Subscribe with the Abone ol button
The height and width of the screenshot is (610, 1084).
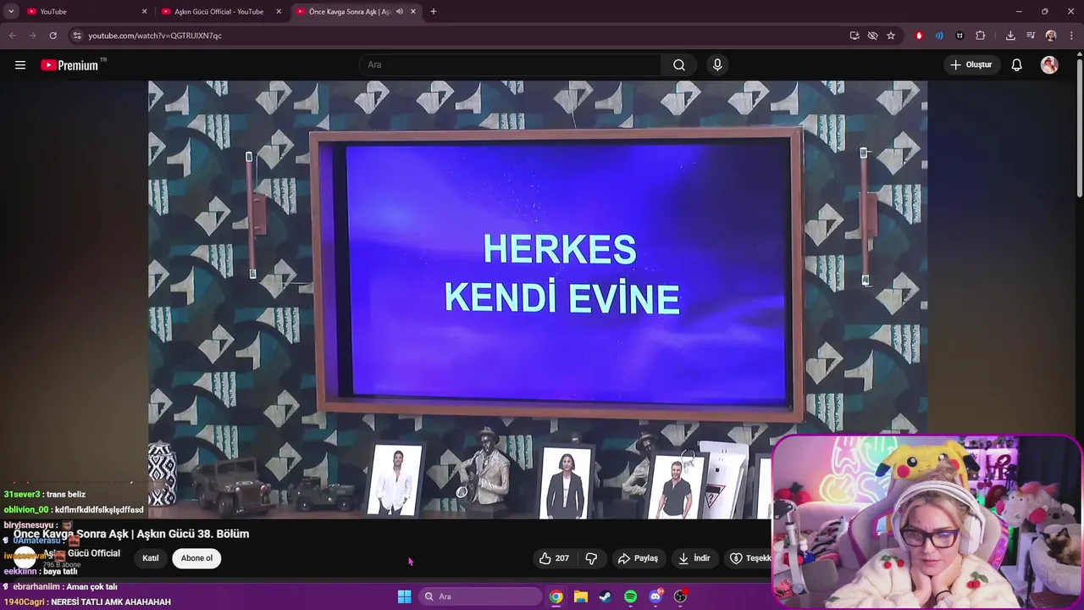[196, 558]
